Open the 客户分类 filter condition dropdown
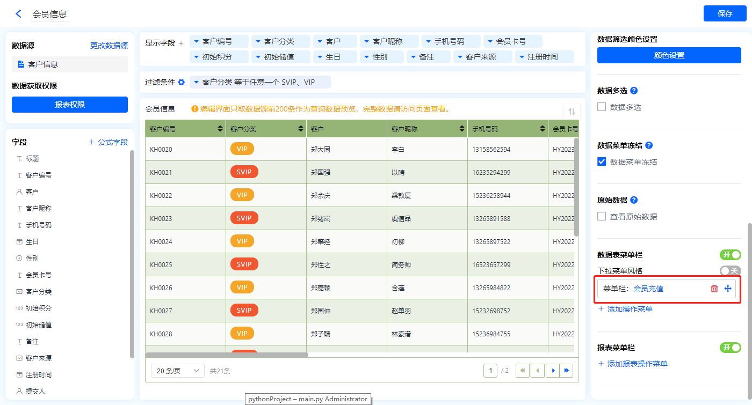 pyautogui.click(x=197, y=83)
